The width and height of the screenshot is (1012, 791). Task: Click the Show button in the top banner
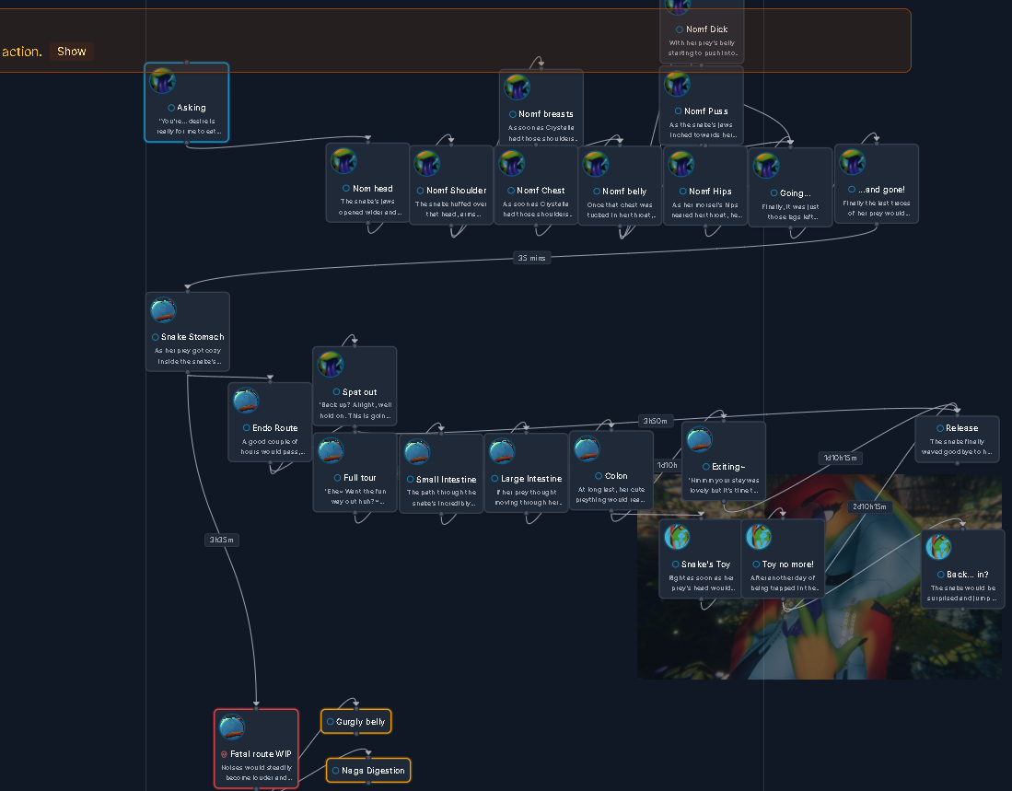(72, 52)
